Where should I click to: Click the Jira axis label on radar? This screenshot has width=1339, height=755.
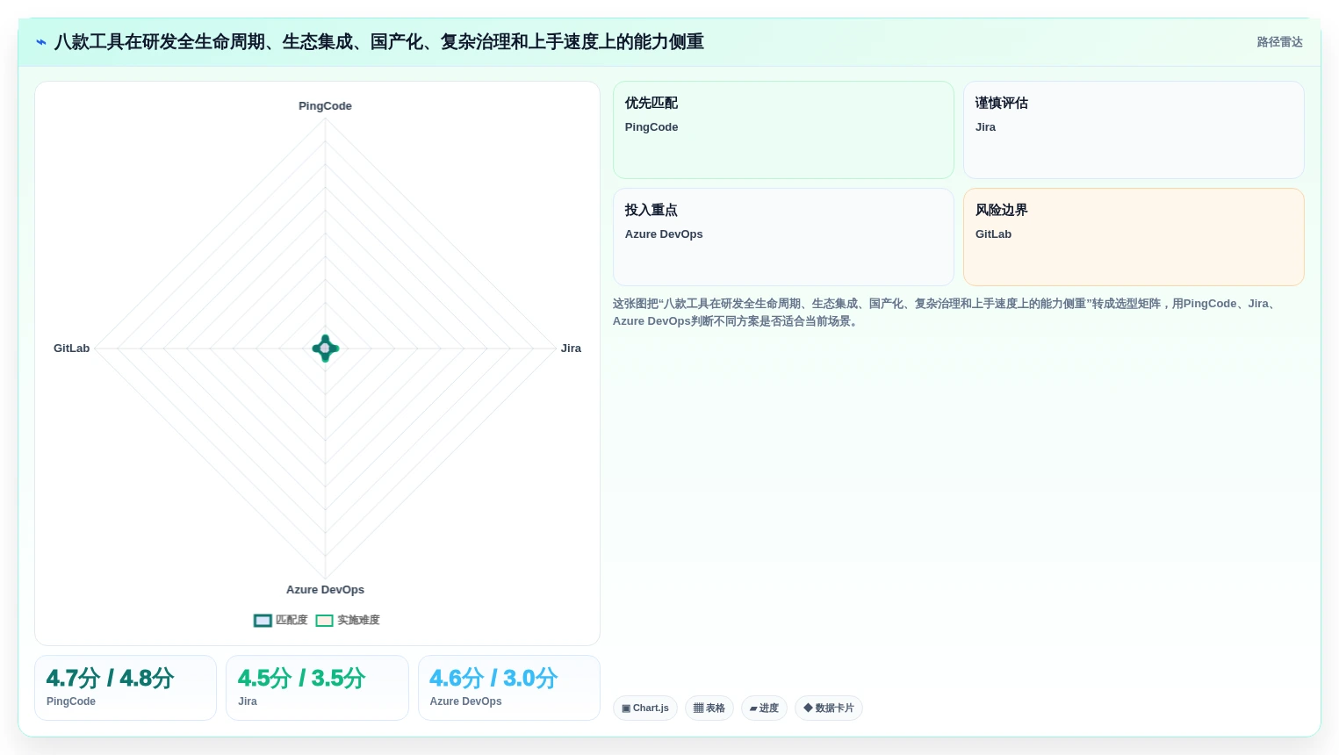point(571,349)
